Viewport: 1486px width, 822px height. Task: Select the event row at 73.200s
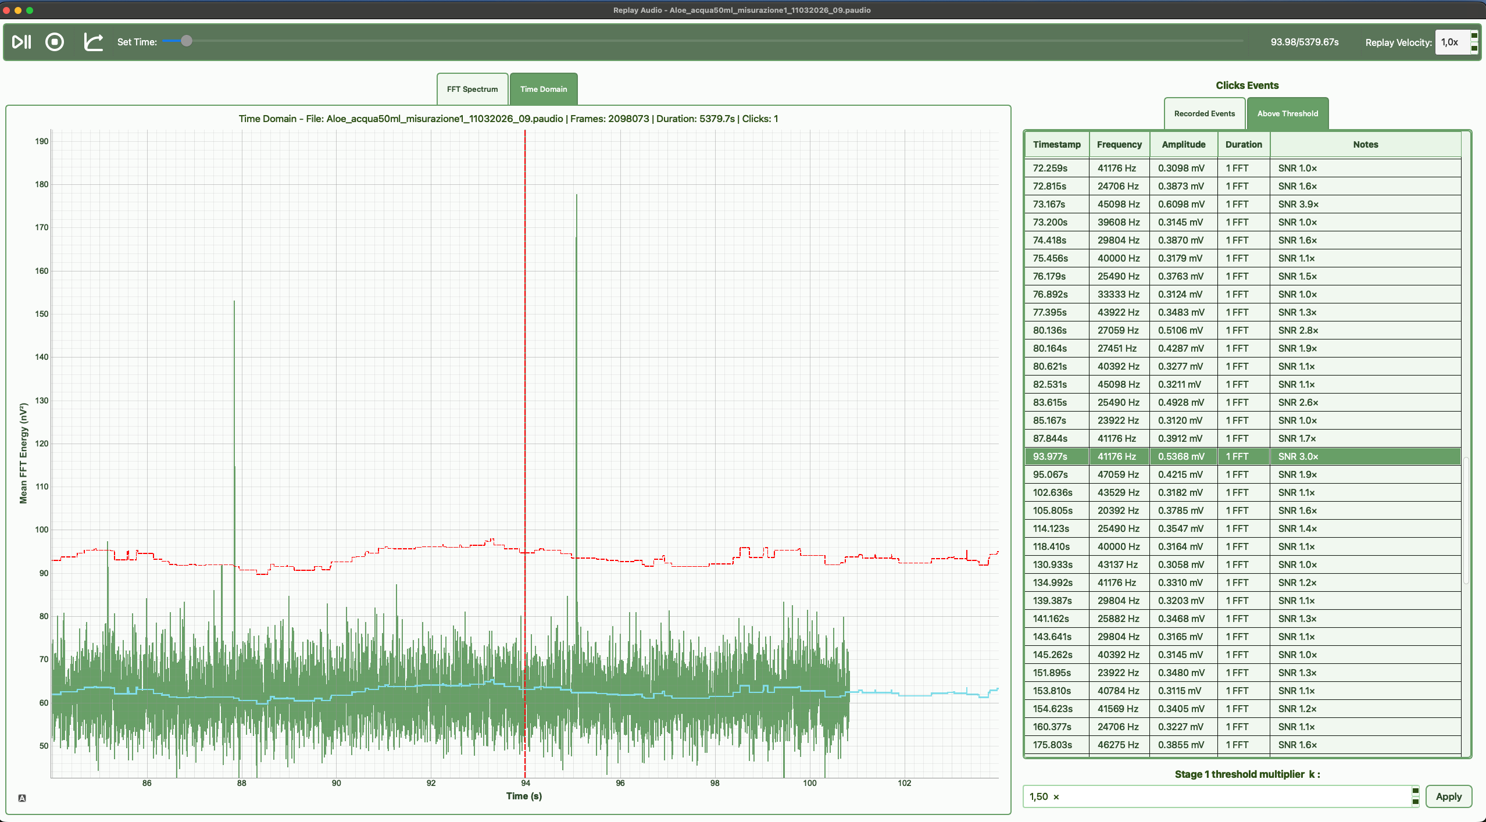pyautogui.click(x=1242, y=222)
